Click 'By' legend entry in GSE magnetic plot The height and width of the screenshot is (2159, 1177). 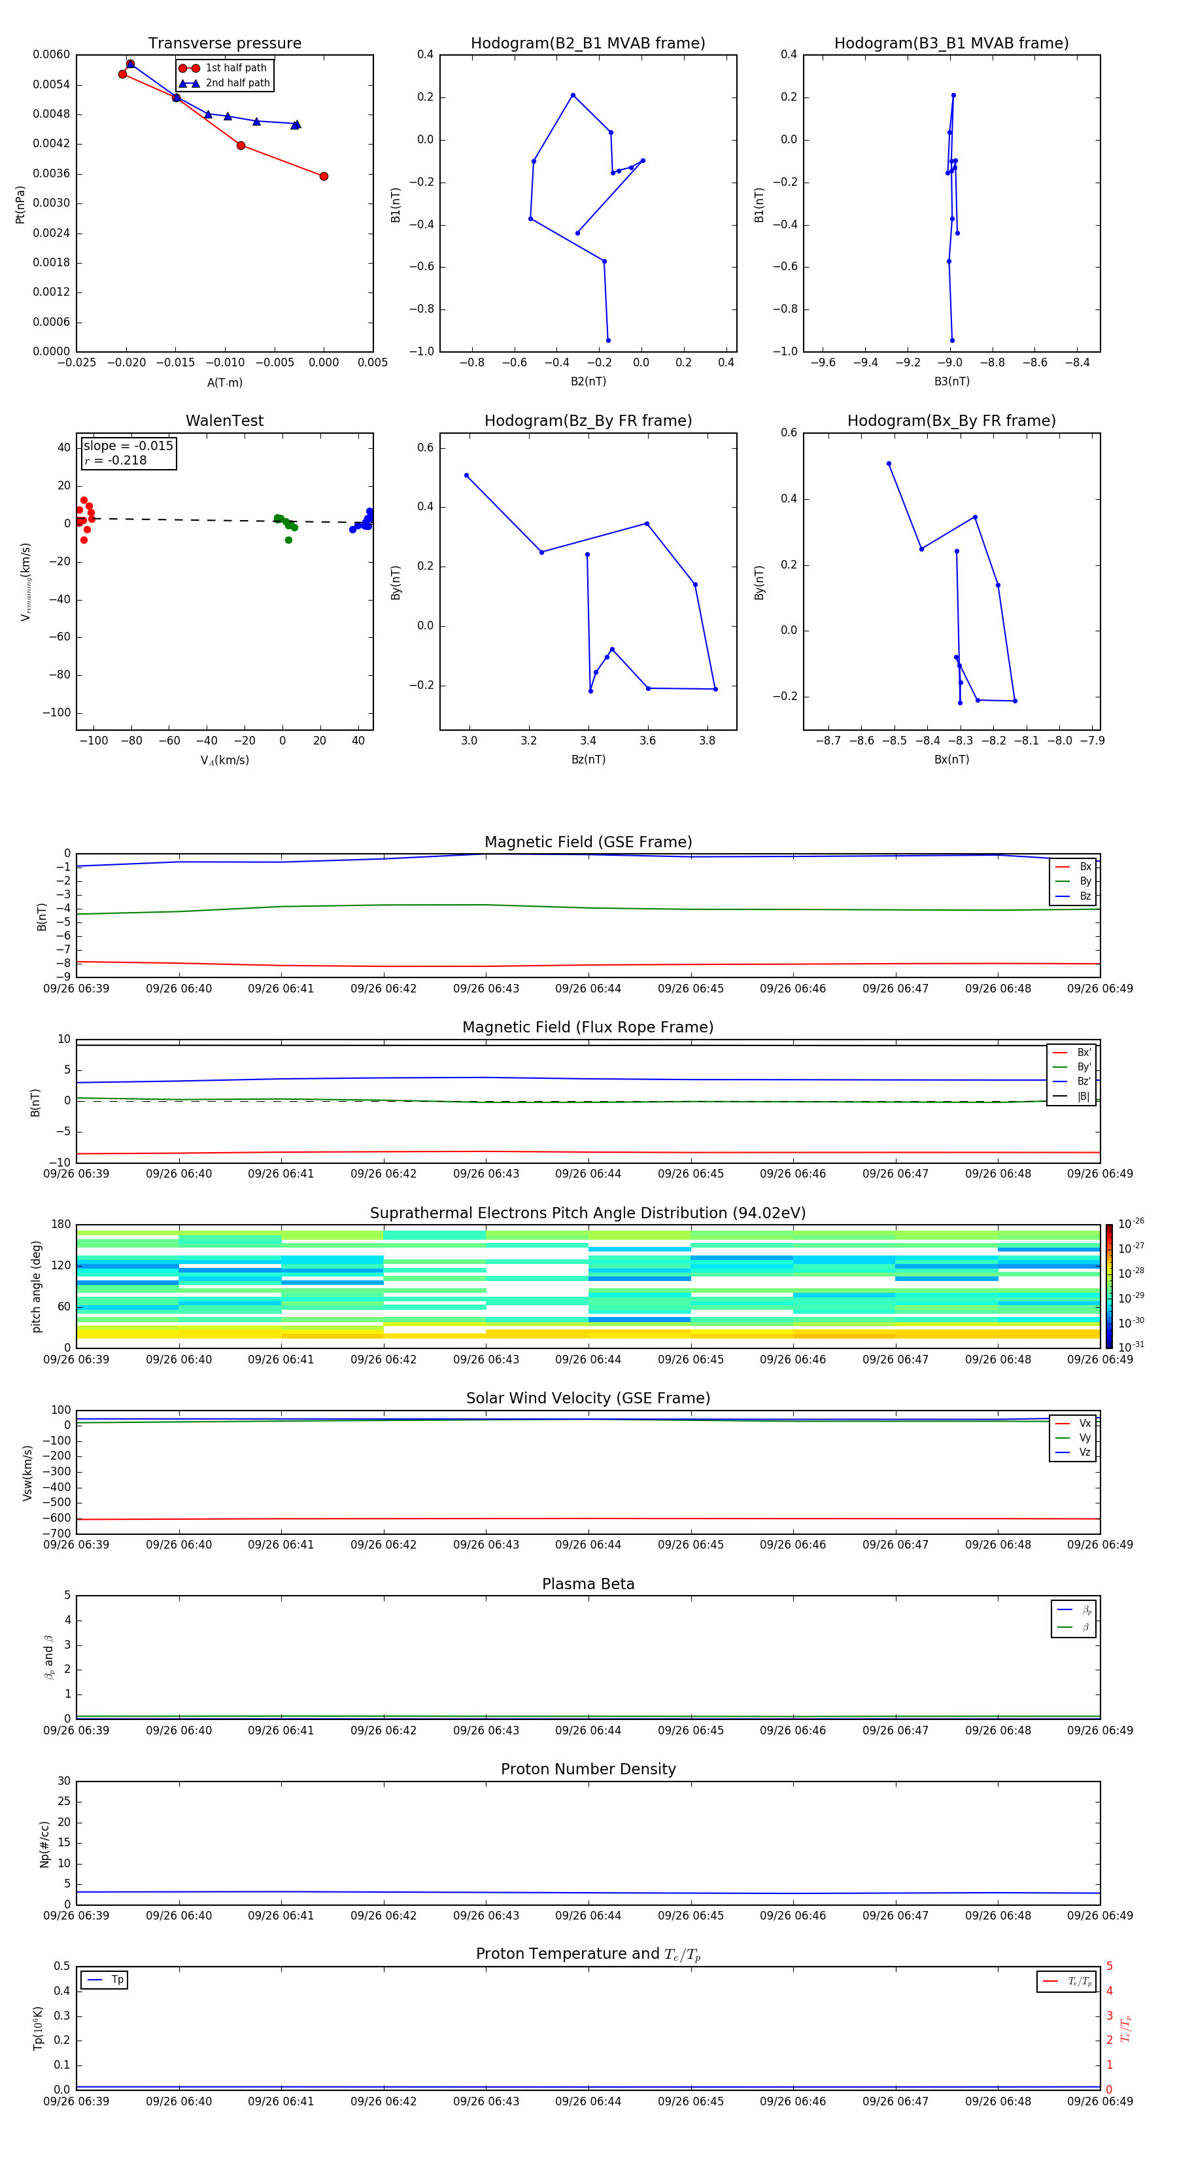tap(1073, 881)
